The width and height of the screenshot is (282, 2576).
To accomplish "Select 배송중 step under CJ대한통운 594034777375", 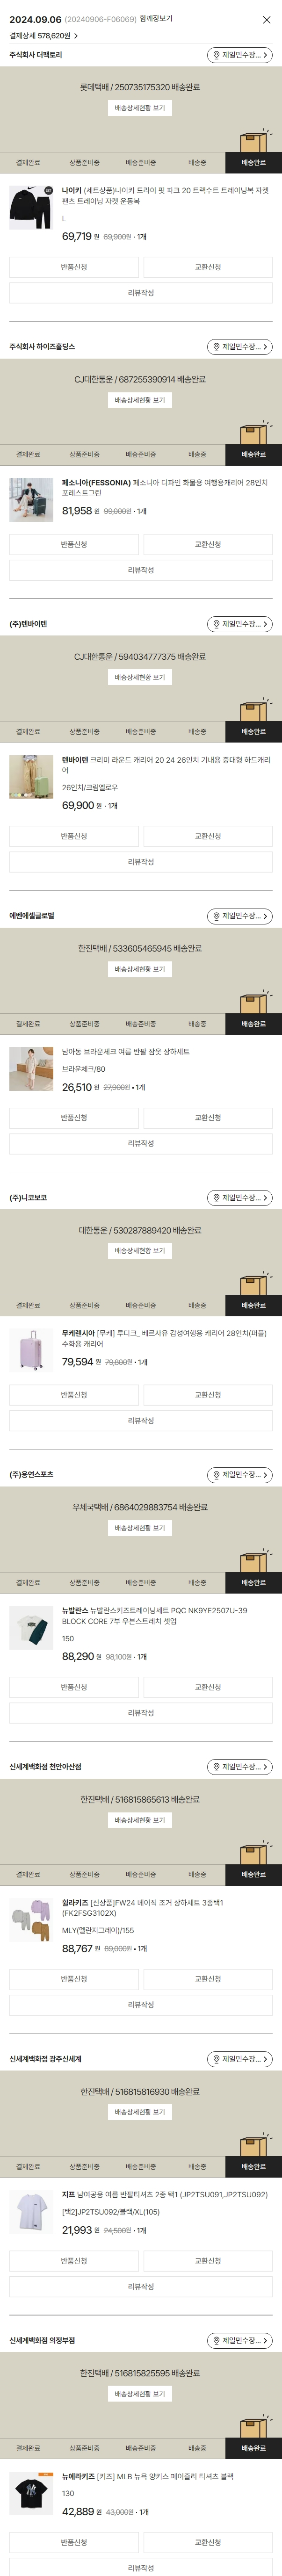I will pyautogui.click(x=197, y=732).
